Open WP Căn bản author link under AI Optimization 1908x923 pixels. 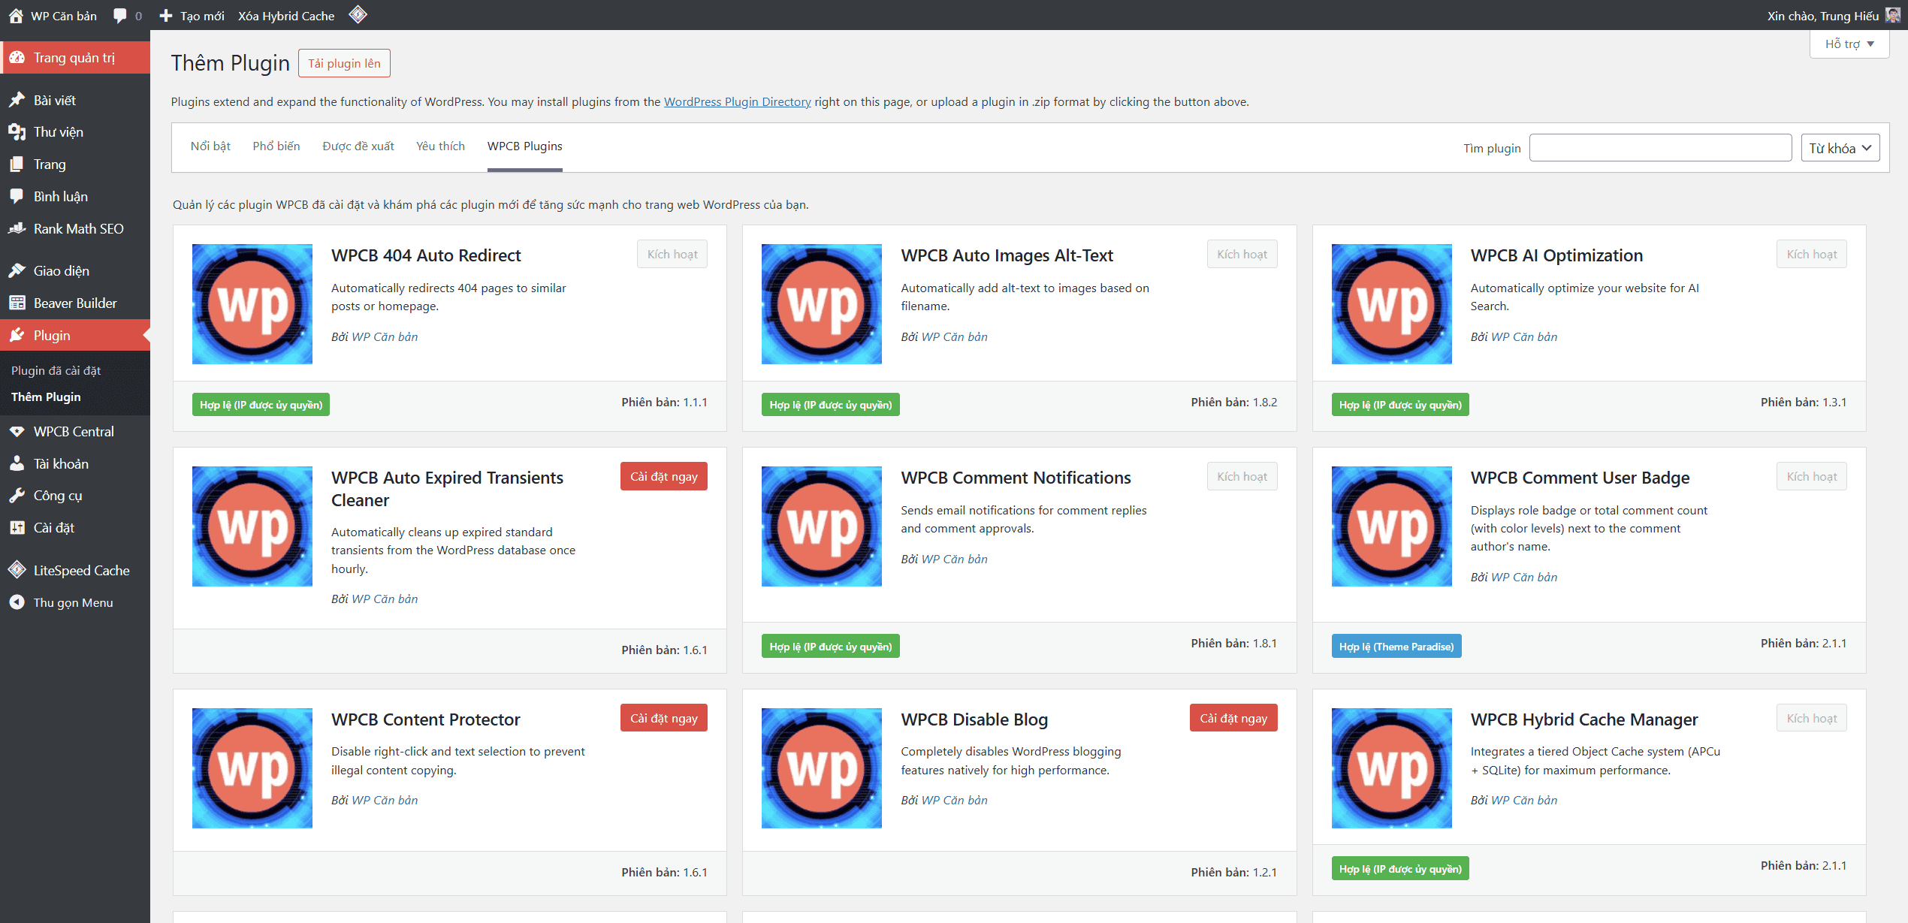(x=1524, y=336)
